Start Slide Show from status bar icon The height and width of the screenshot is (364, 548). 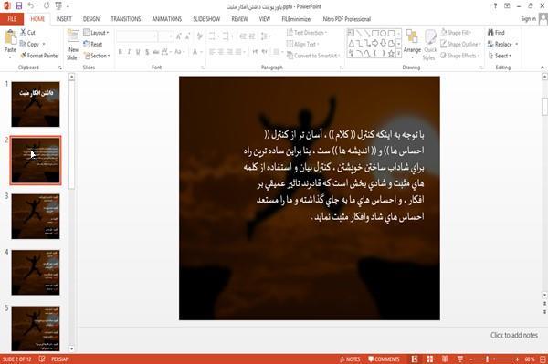point(460,359)
